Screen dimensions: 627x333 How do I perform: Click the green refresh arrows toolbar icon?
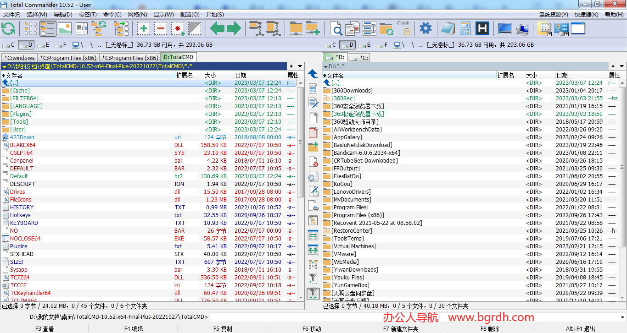tap(9, 28)
